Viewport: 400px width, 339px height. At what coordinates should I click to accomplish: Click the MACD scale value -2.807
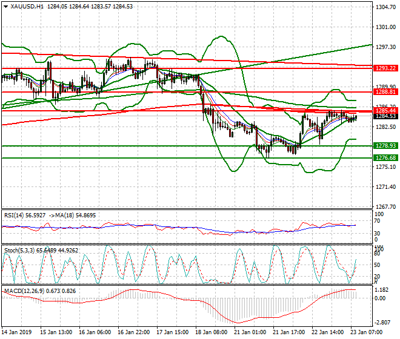(x=382, y=323)
